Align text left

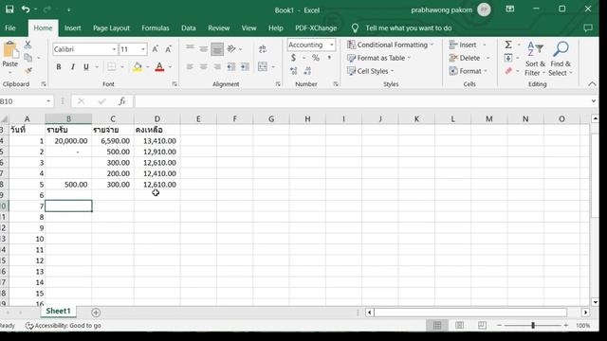point(190,67)
